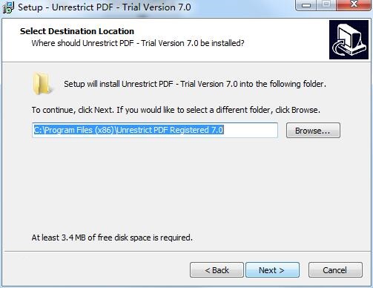Screen dimensions: 373x288
Task: Click the disabled maximize button
Action: pos(326,5)
